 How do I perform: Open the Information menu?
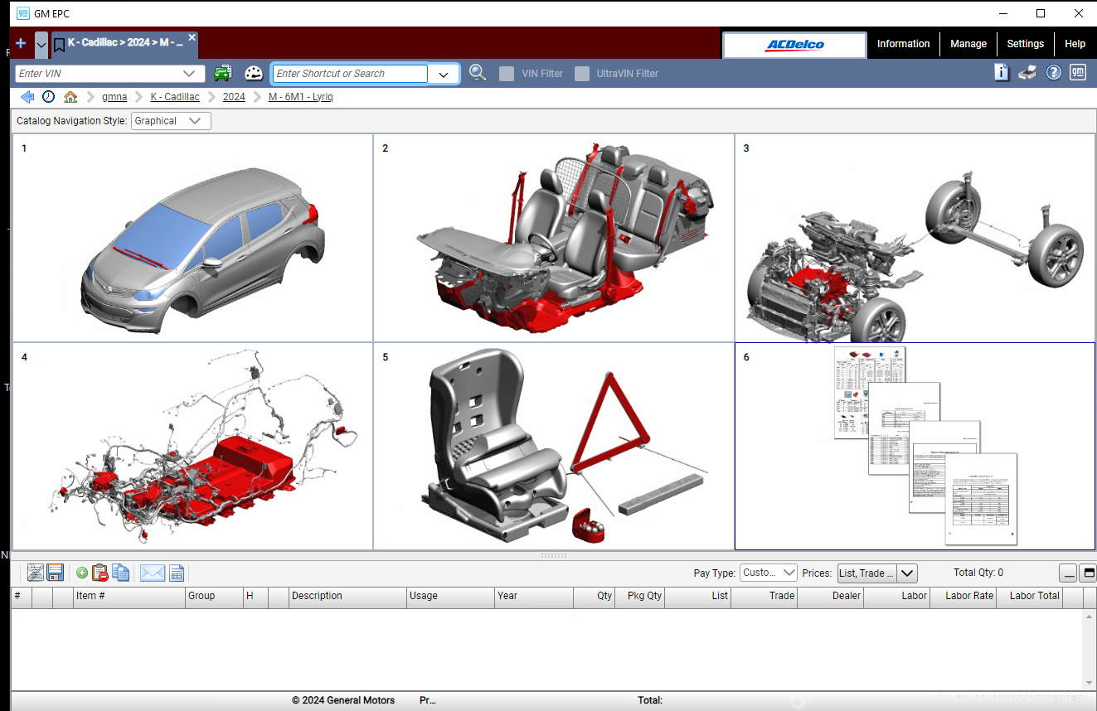coord(903,44)
